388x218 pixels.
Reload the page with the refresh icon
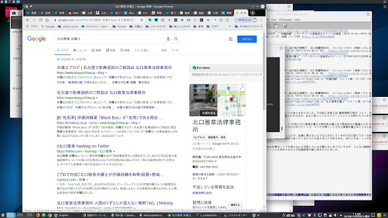click(x=41, y=20)
